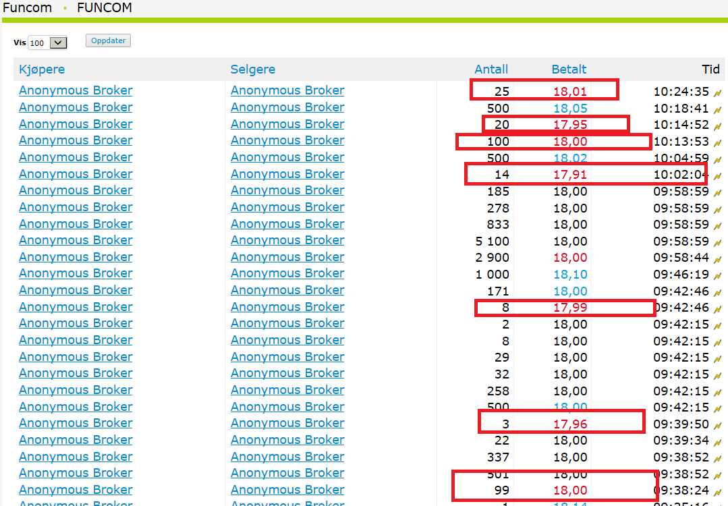Image resolution: width=728 pixels, height=506 pixels.
Task: Click the Betalt column header
Action: pos(569,69)
